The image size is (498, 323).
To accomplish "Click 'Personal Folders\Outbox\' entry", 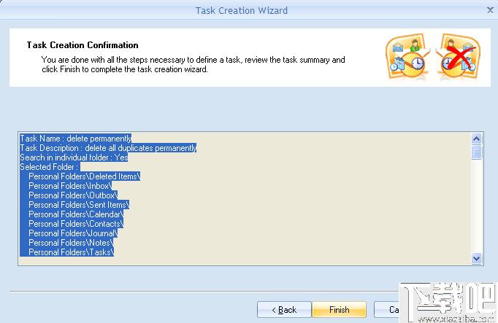I will click(x=73, y=195).
